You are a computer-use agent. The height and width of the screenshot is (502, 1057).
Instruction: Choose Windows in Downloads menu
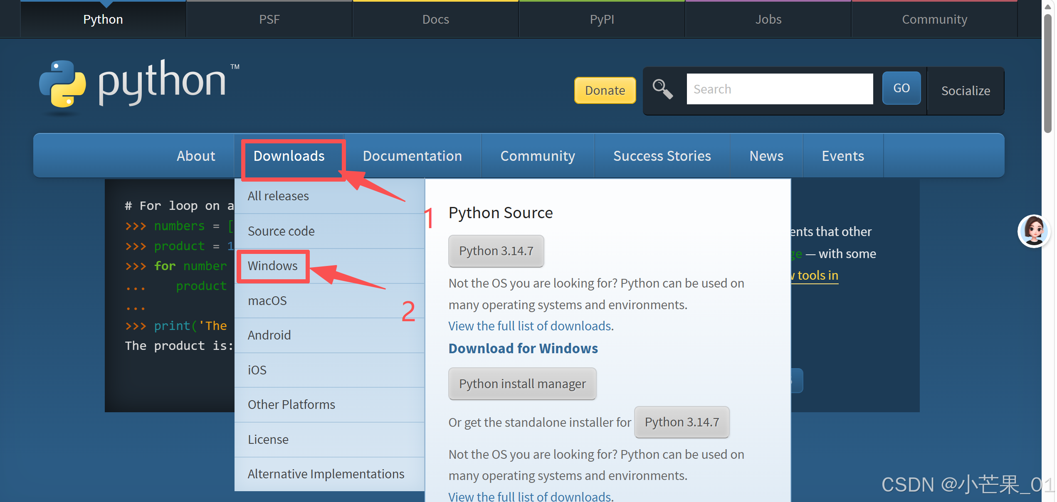[x=329, y=266]
